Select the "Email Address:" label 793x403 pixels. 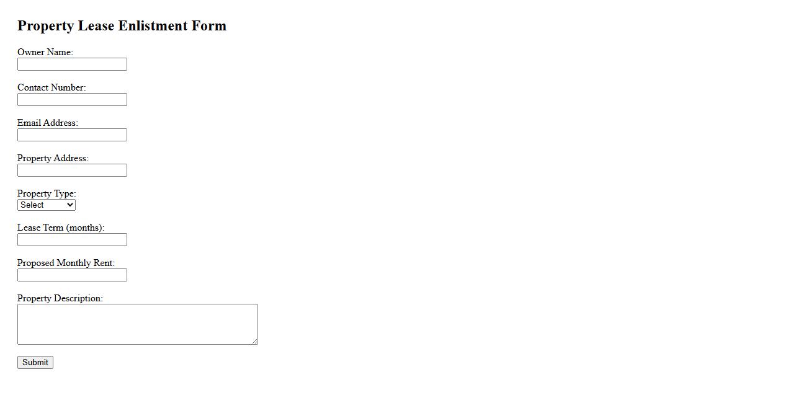pyautogui.click(x=48, y=123)
